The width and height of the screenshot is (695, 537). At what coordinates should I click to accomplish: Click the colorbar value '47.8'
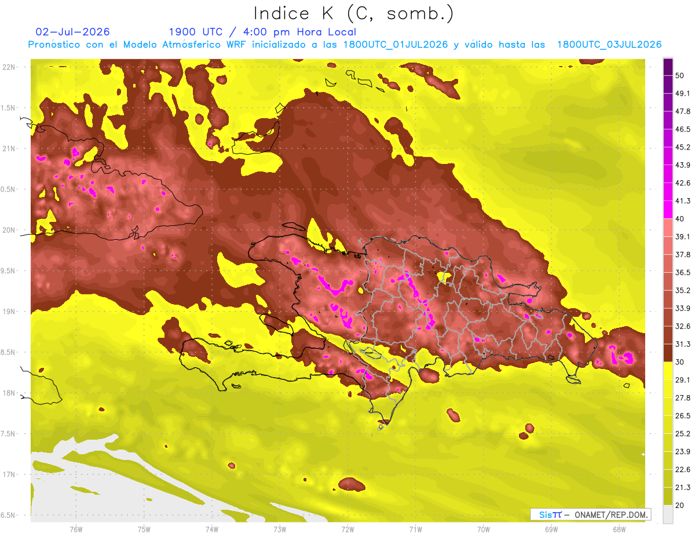tap(683, 111)
